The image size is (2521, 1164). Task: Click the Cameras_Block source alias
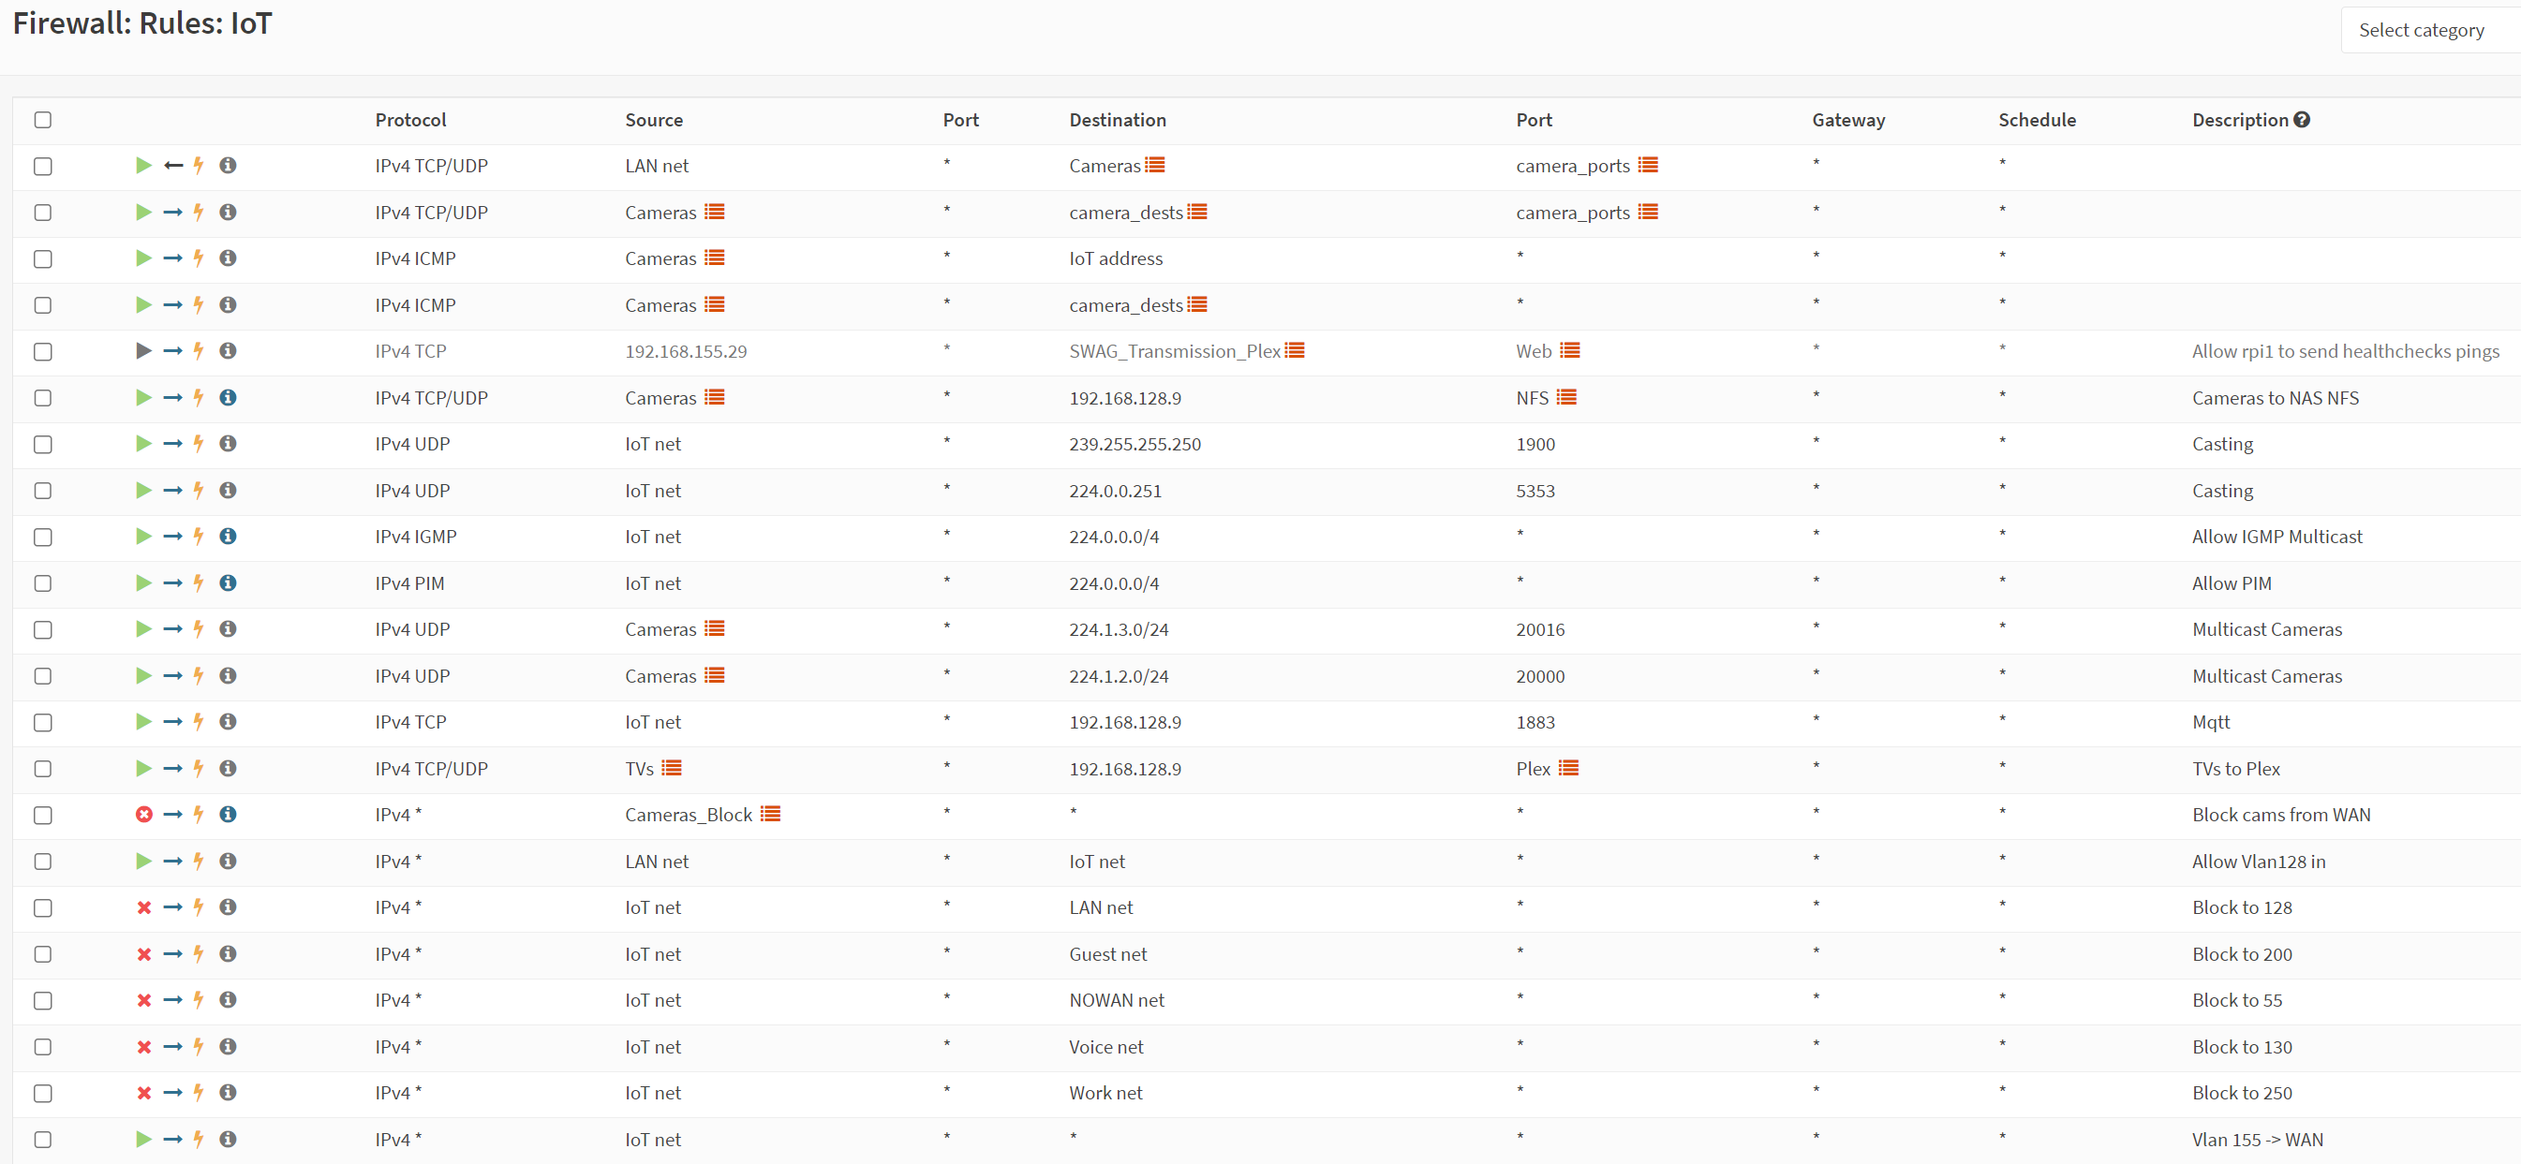689,815
